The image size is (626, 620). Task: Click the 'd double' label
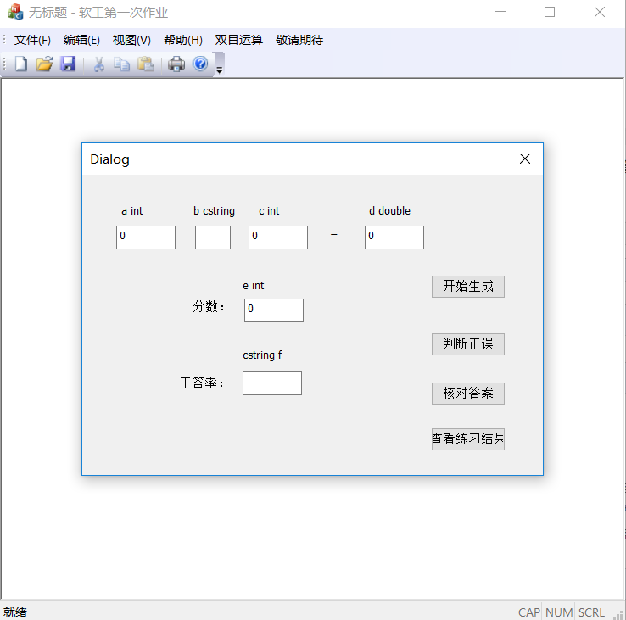coord(389,211)
